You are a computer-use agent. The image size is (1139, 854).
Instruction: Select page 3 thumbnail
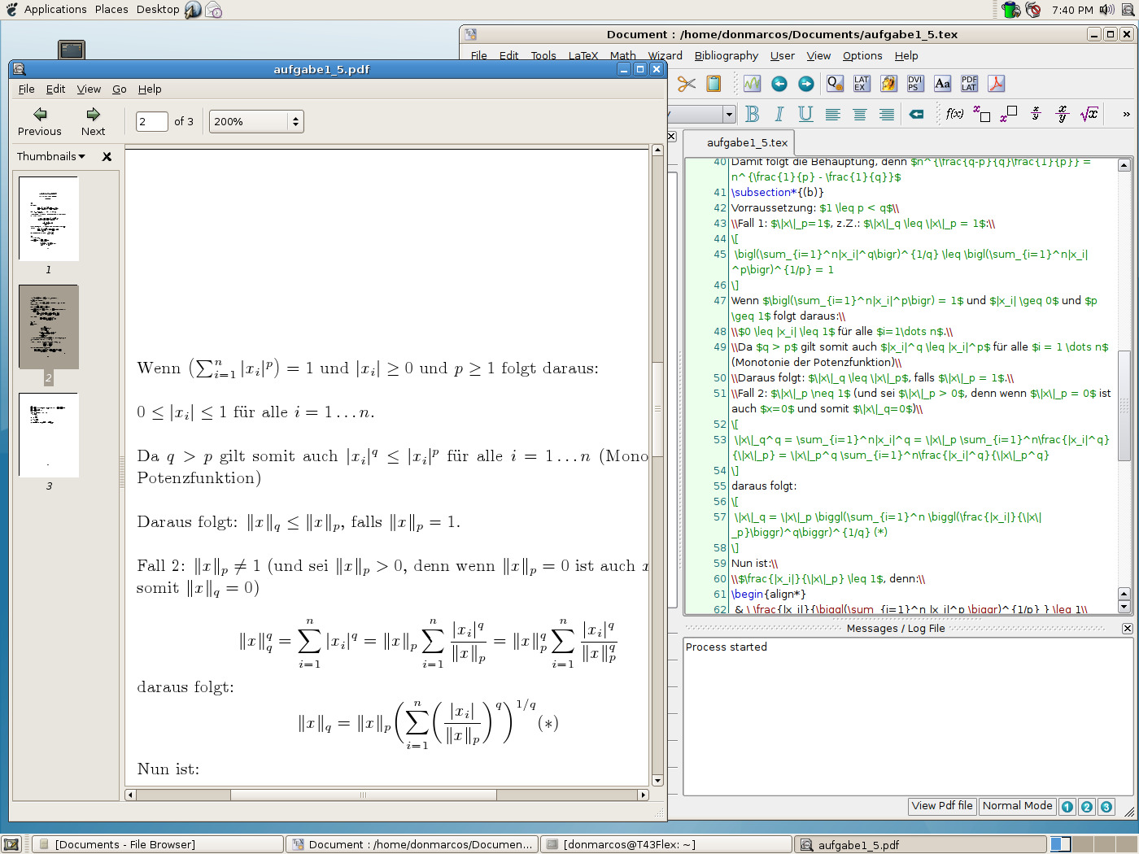49,435
